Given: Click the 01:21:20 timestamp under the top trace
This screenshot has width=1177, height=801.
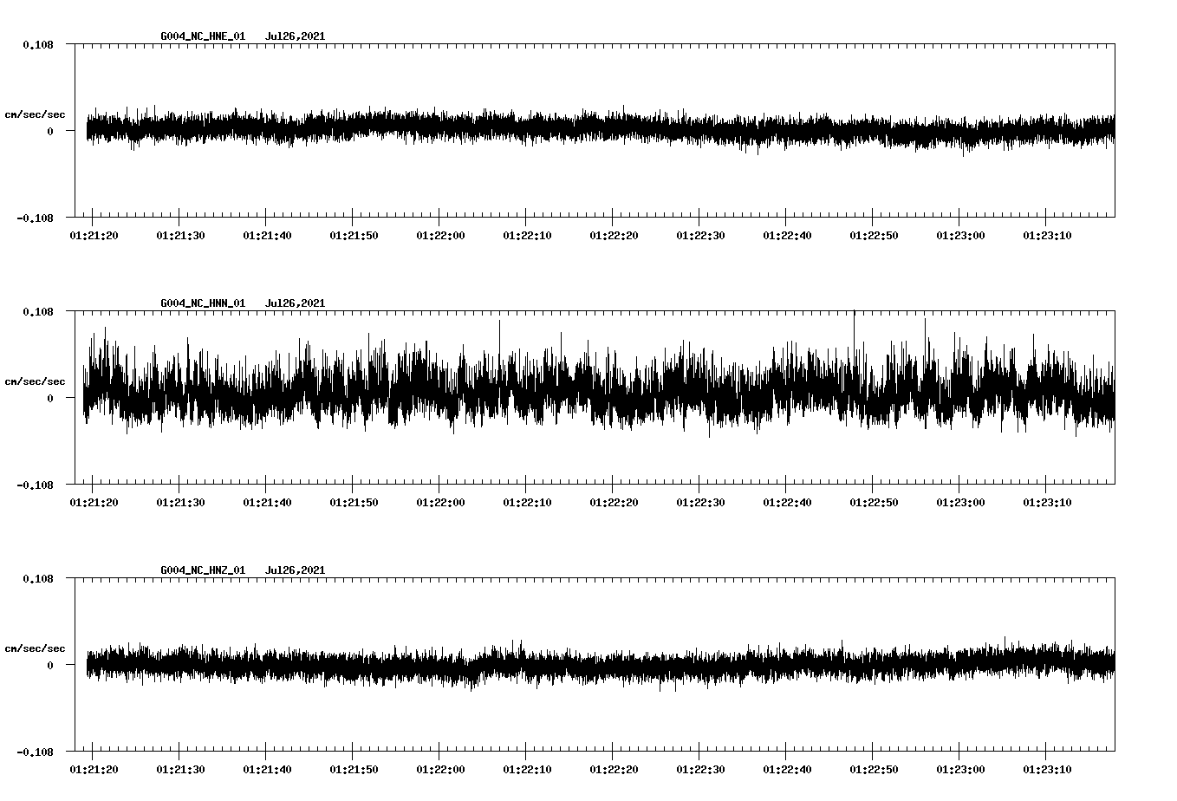Looking at the screenshot, I should (x=93, y=233).
